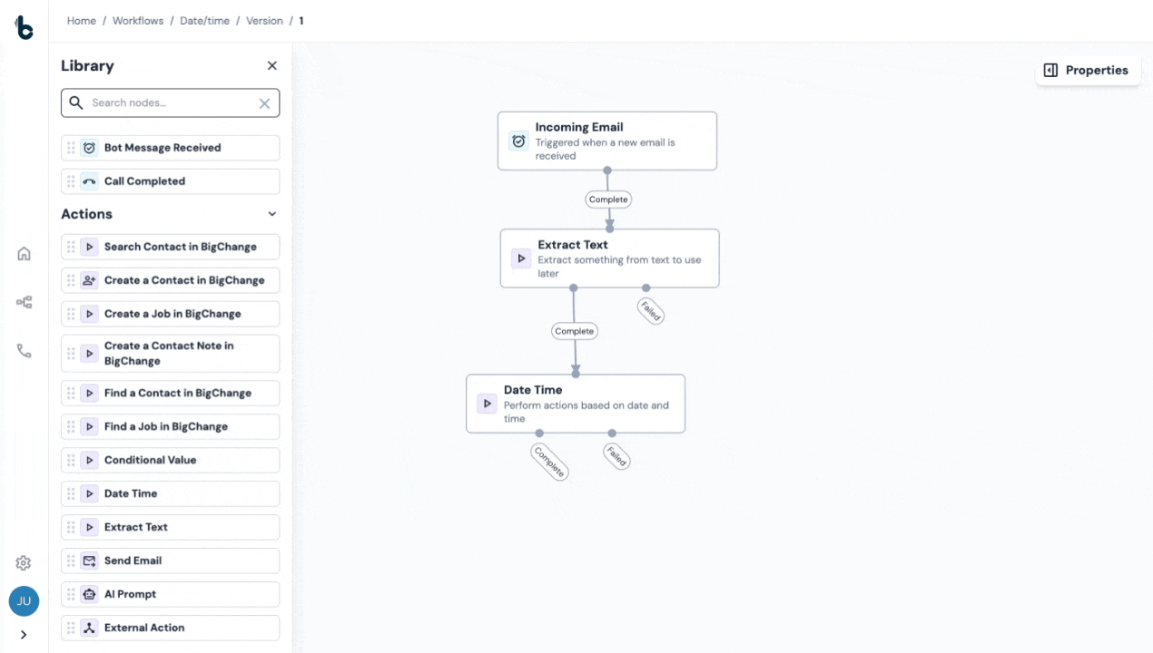Open the settings gear icon
Image resolution: width=1153 pixels, height=653 pixels.
[24, 563]
